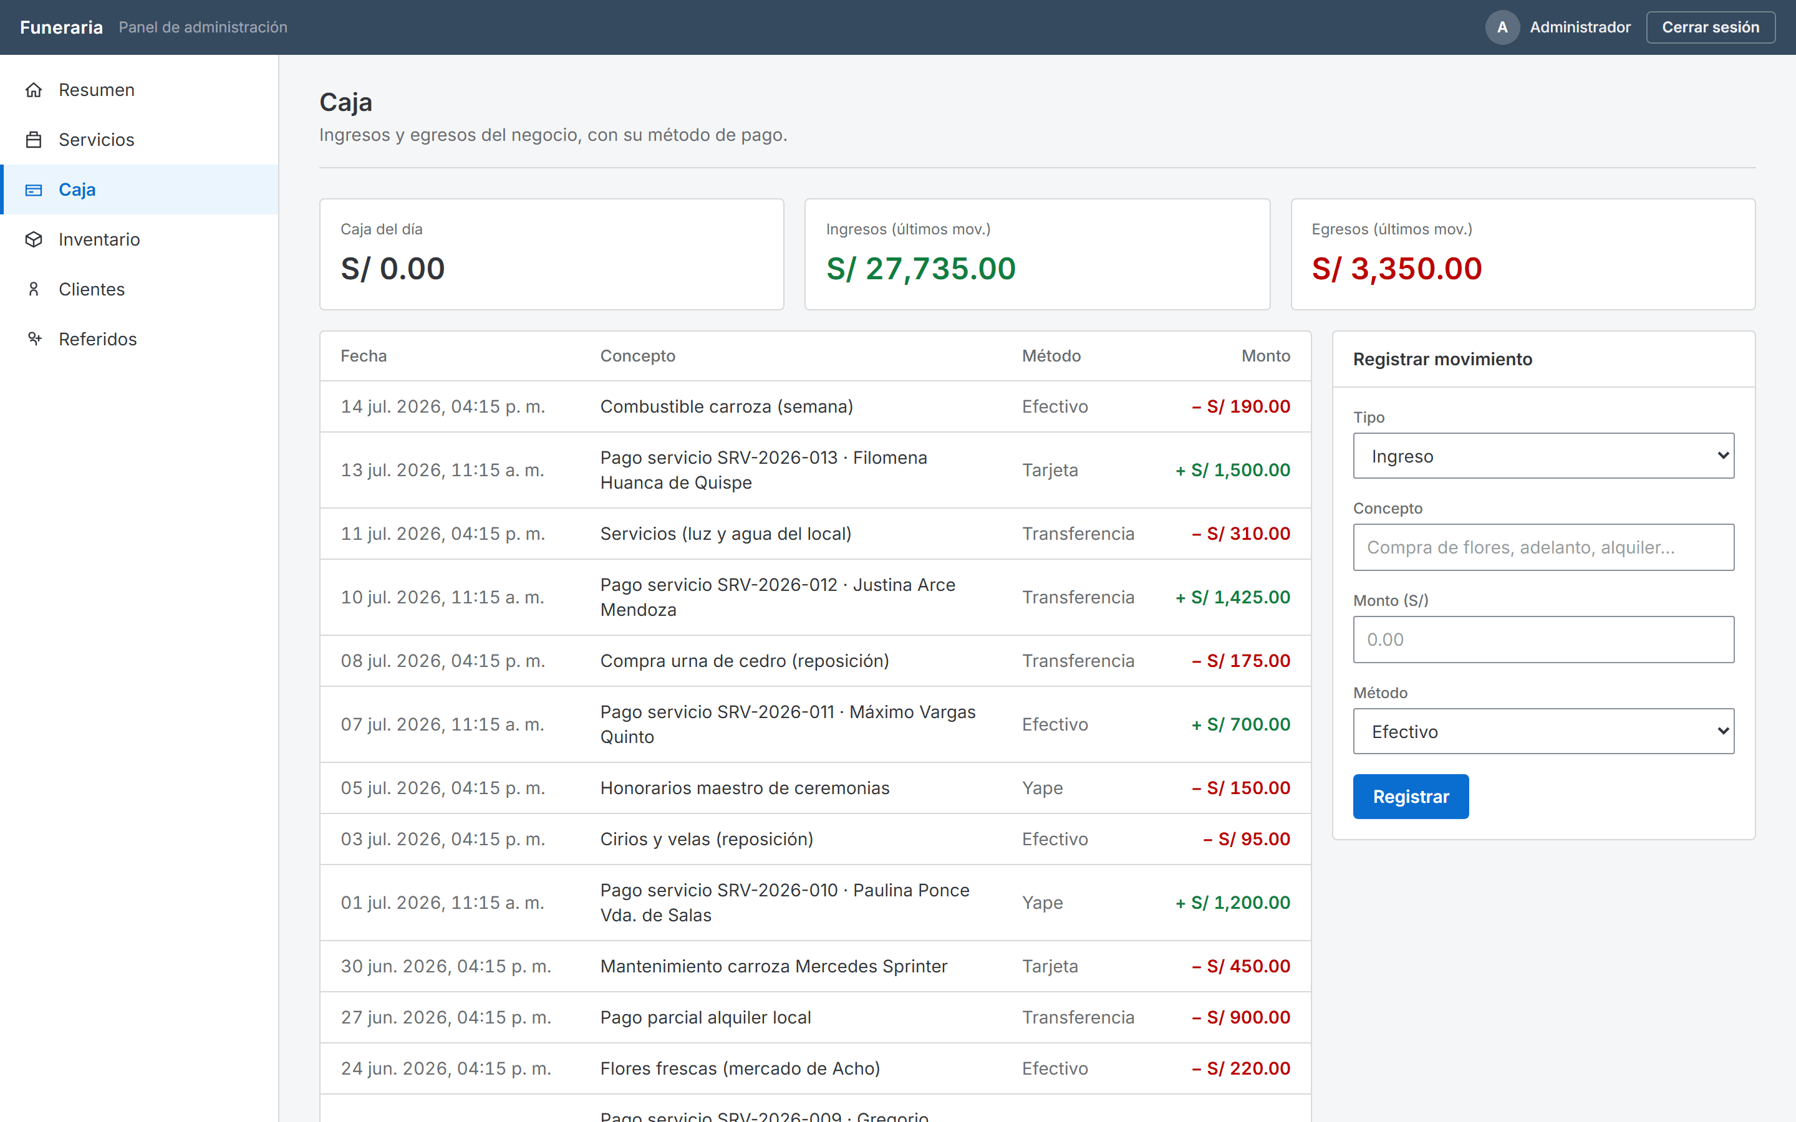This screenshot has height=1122, width=1796.
Task: Click the Método column header
Action: (1051, 355)
